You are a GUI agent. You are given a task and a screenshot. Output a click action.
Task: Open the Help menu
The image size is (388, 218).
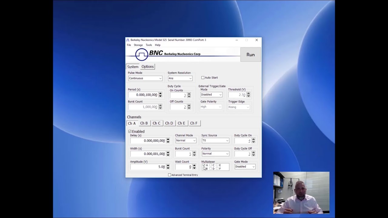pos(158,45)
